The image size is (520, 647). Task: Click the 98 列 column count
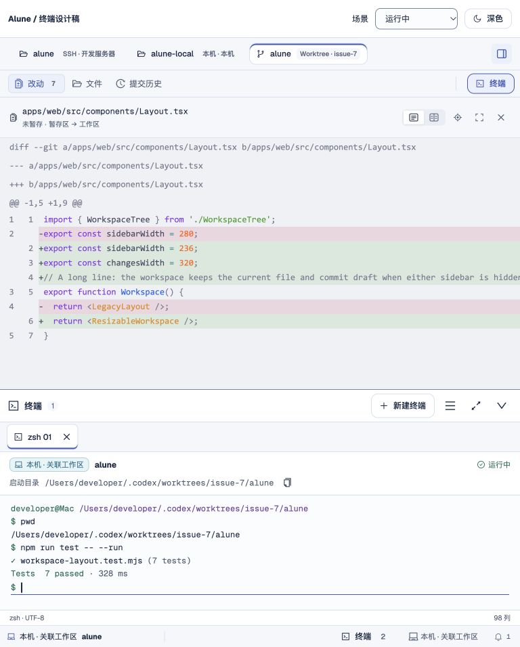pyautogui.click(x=502, y=618)
